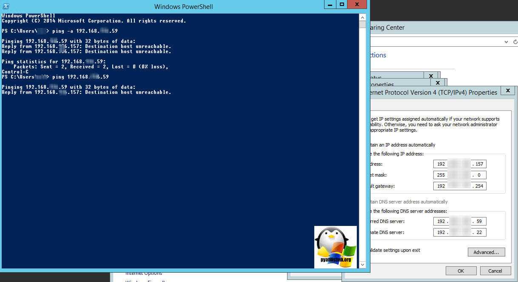Minimize the Windows PowerShell window
Screen dimensions: 518x282
[330, 5]
